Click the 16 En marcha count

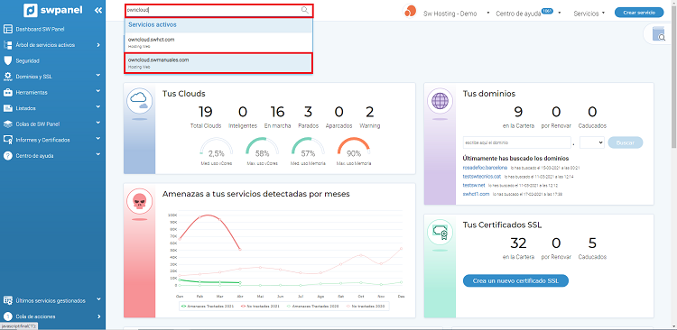277,112
